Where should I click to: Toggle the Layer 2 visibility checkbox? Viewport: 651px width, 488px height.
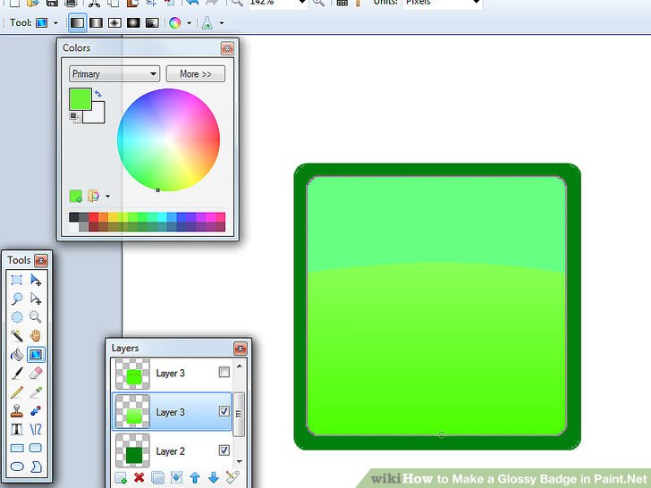point(224,450)
